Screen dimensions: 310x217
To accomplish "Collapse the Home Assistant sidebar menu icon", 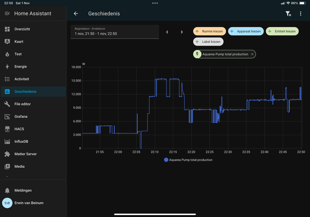I will [7, 14].
